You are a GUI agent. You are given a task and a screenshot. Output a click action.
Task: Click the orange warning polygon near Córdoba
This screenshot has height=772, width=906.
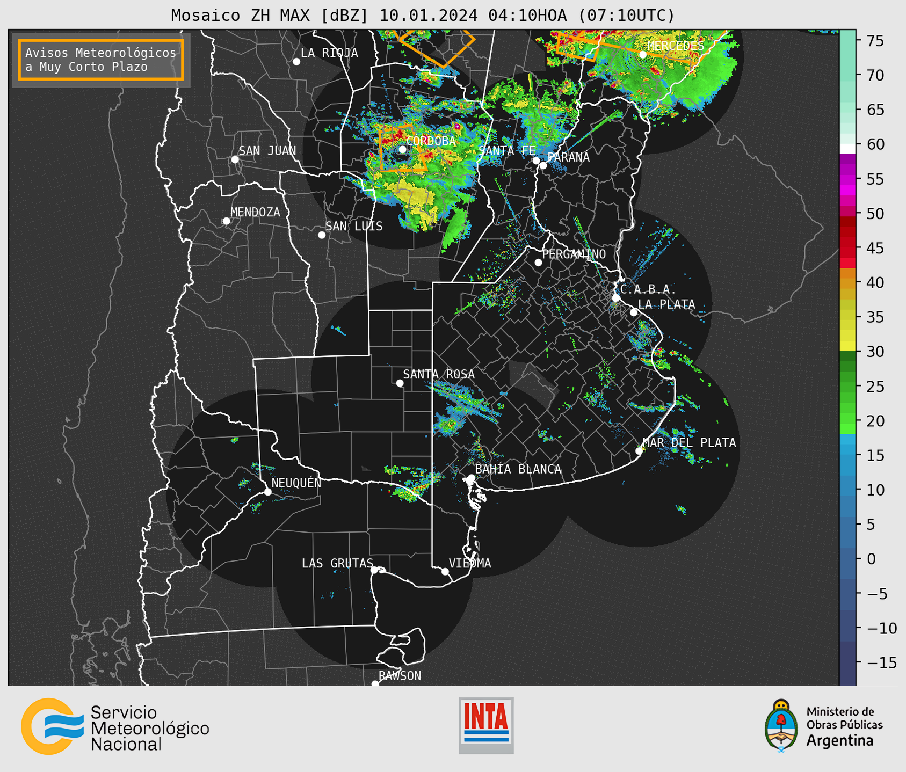point(403,148)
